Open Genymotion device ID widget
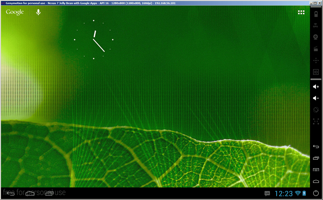Screen dimensions: 323x200 (316, 72)
